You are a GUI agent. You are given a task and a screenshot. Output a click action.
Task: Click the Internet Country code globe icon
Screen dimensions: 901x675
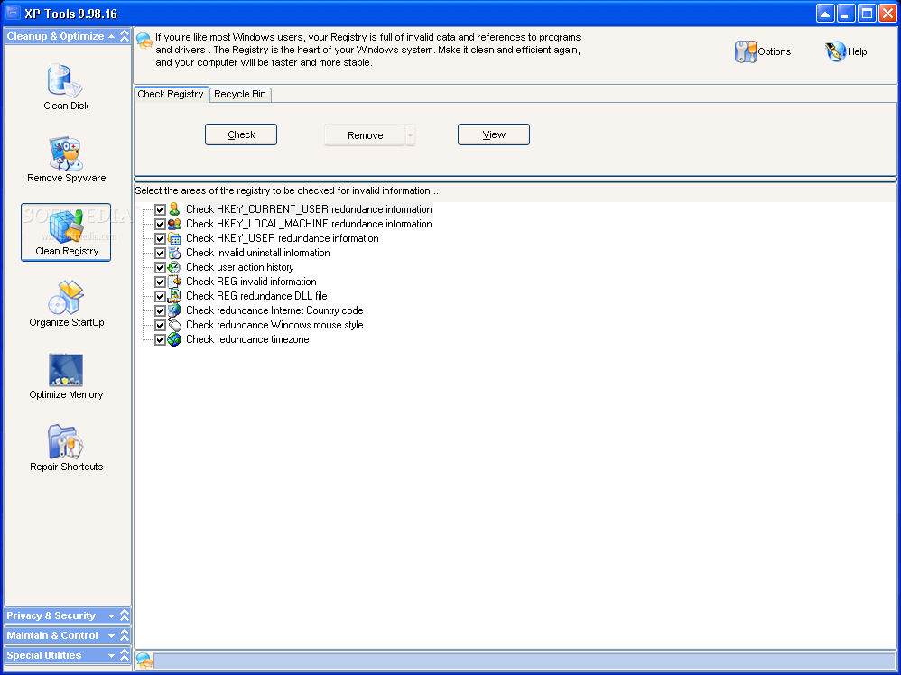click(174, 310)
